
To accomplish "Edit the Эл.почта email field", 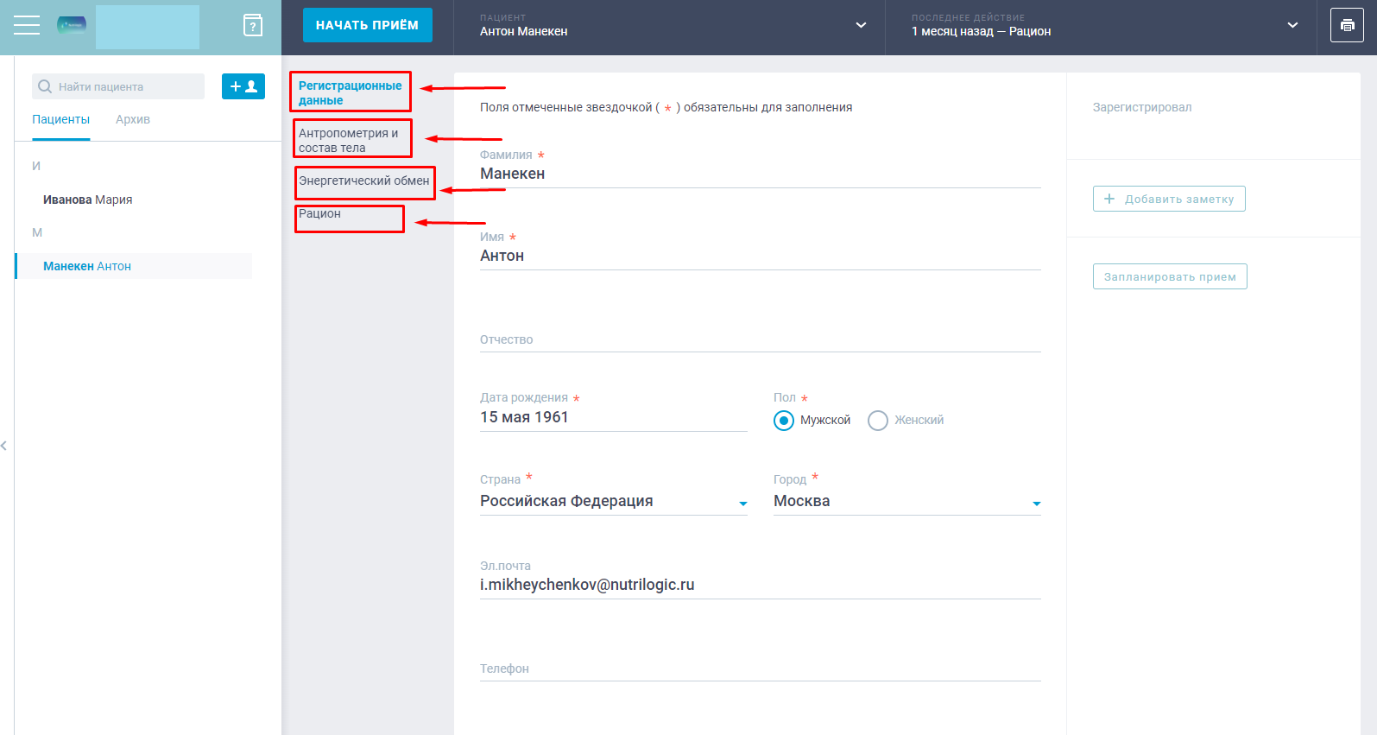I will point(761,585).
